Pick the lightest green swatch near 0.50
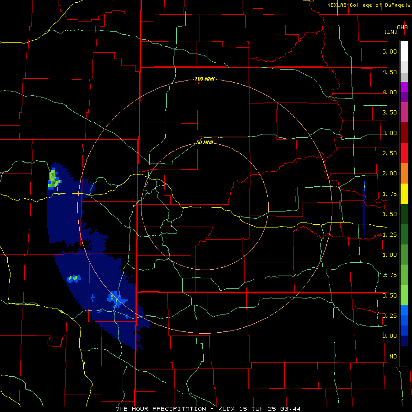 click(x=404, y=295)
